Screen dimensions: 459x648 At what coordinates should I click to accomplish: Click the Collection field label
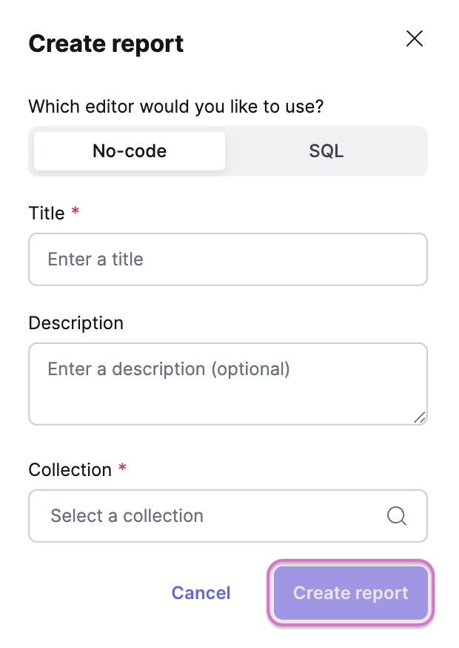click(70, 470)
